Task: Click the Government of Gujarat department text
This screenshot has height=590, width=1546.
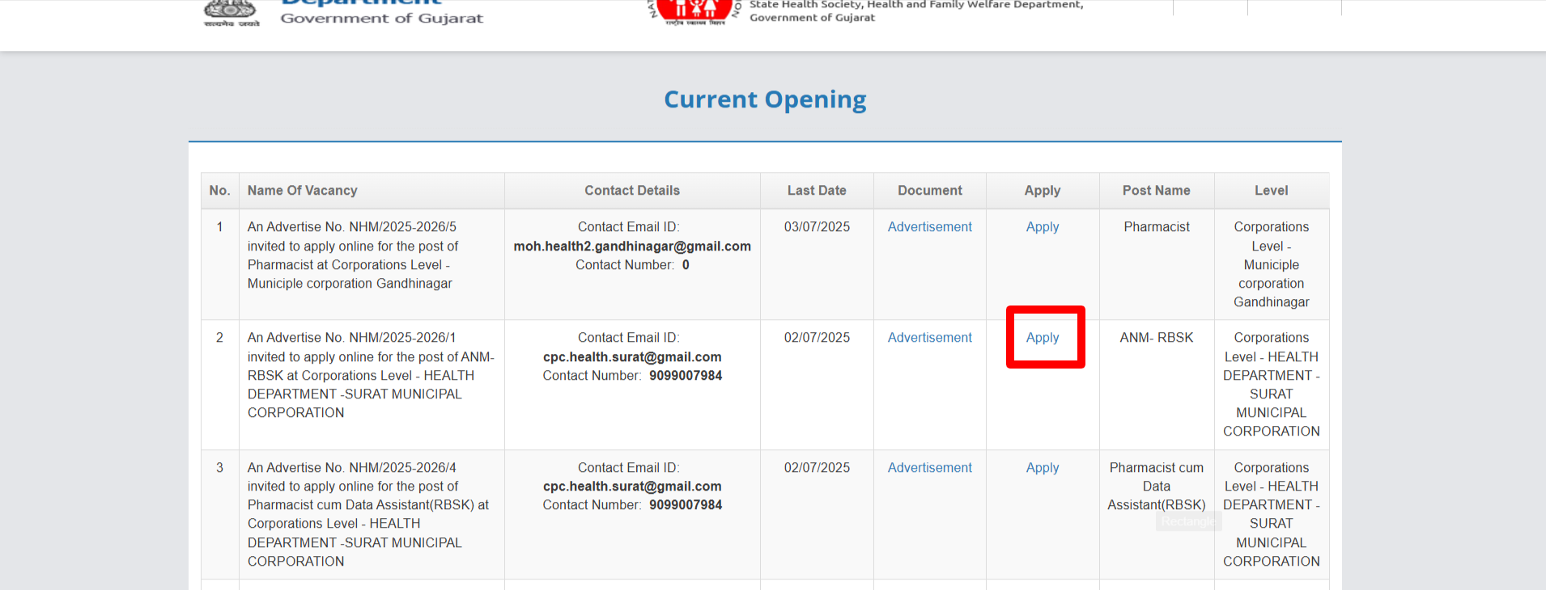Action: (x=381, y=18)
